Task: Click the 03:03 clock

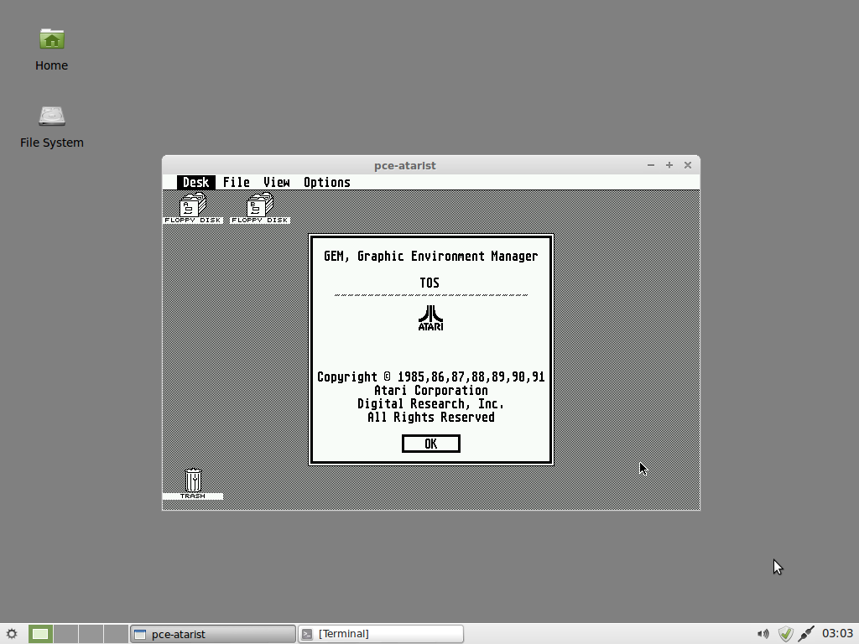Action: pos(837,634)
